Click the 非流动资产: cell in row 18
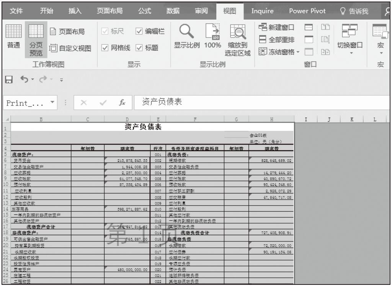392x286 pixels. [x=41, y=233]
